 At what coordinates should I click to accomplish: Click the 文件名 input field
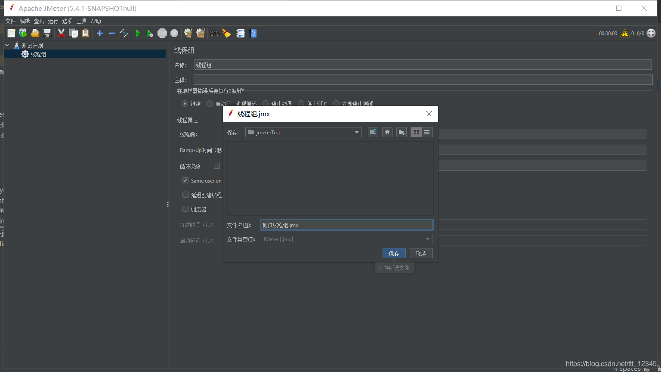346,225
